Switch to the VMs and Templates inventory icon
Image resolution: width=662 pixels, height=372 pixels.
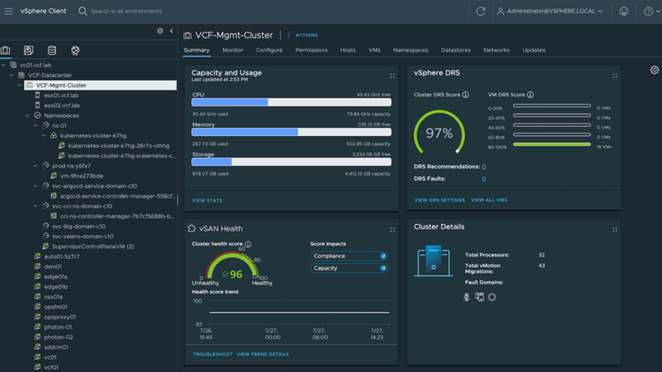click(29, 51)
